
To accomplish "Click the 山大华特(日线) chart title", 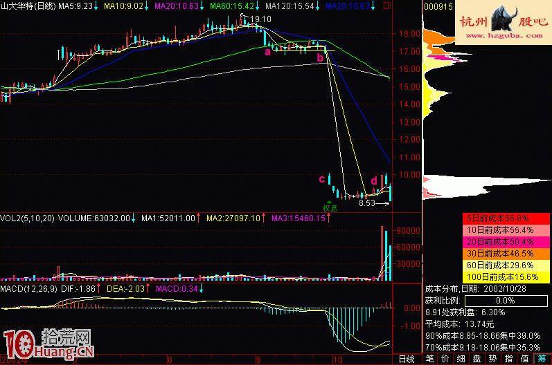I will point(28,6).
